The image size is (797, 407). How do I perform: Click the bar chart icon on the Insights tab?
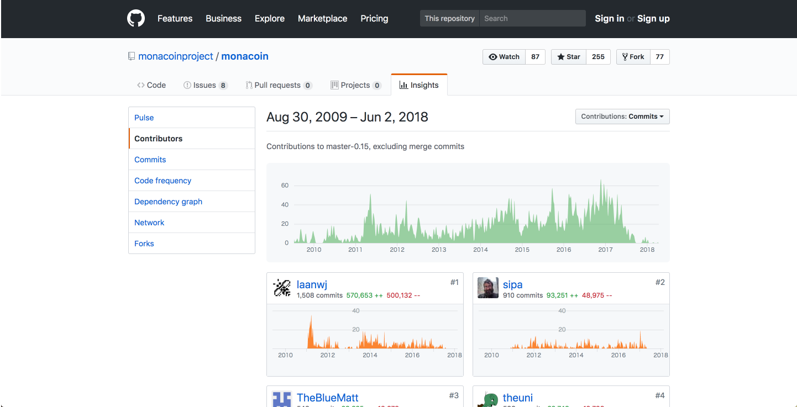403,84
